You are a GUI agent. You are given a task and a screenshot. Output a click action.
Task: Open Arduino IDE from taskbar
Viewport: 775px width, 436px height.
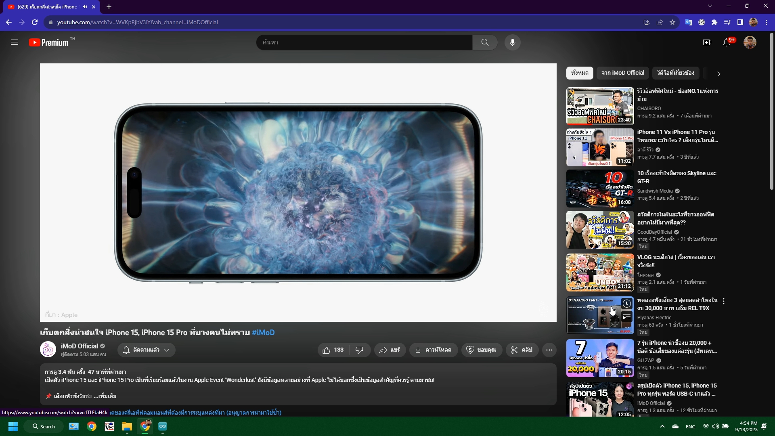pyautogui.click(x=163, y=426)
